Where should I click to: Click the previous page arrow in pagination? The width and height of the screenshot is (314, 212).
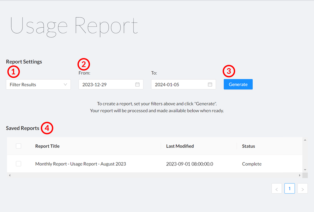[276, 188]
